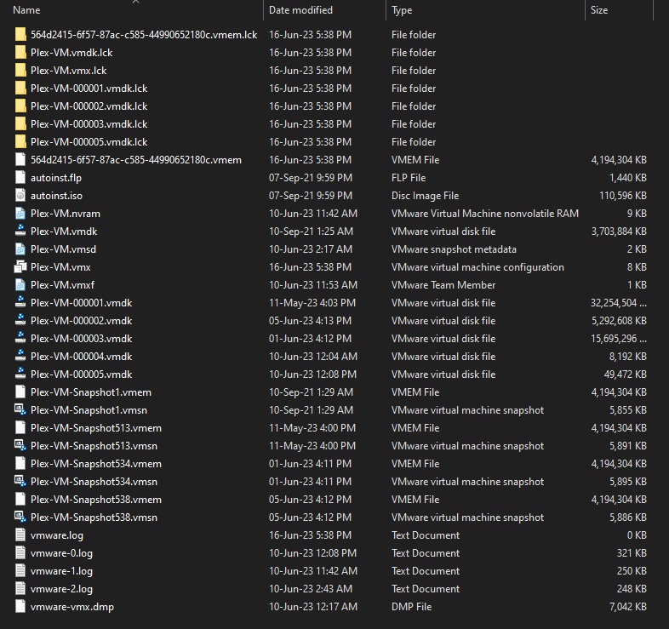Click the vmware-vmx.dmp file icon

(x=21, y=607)
